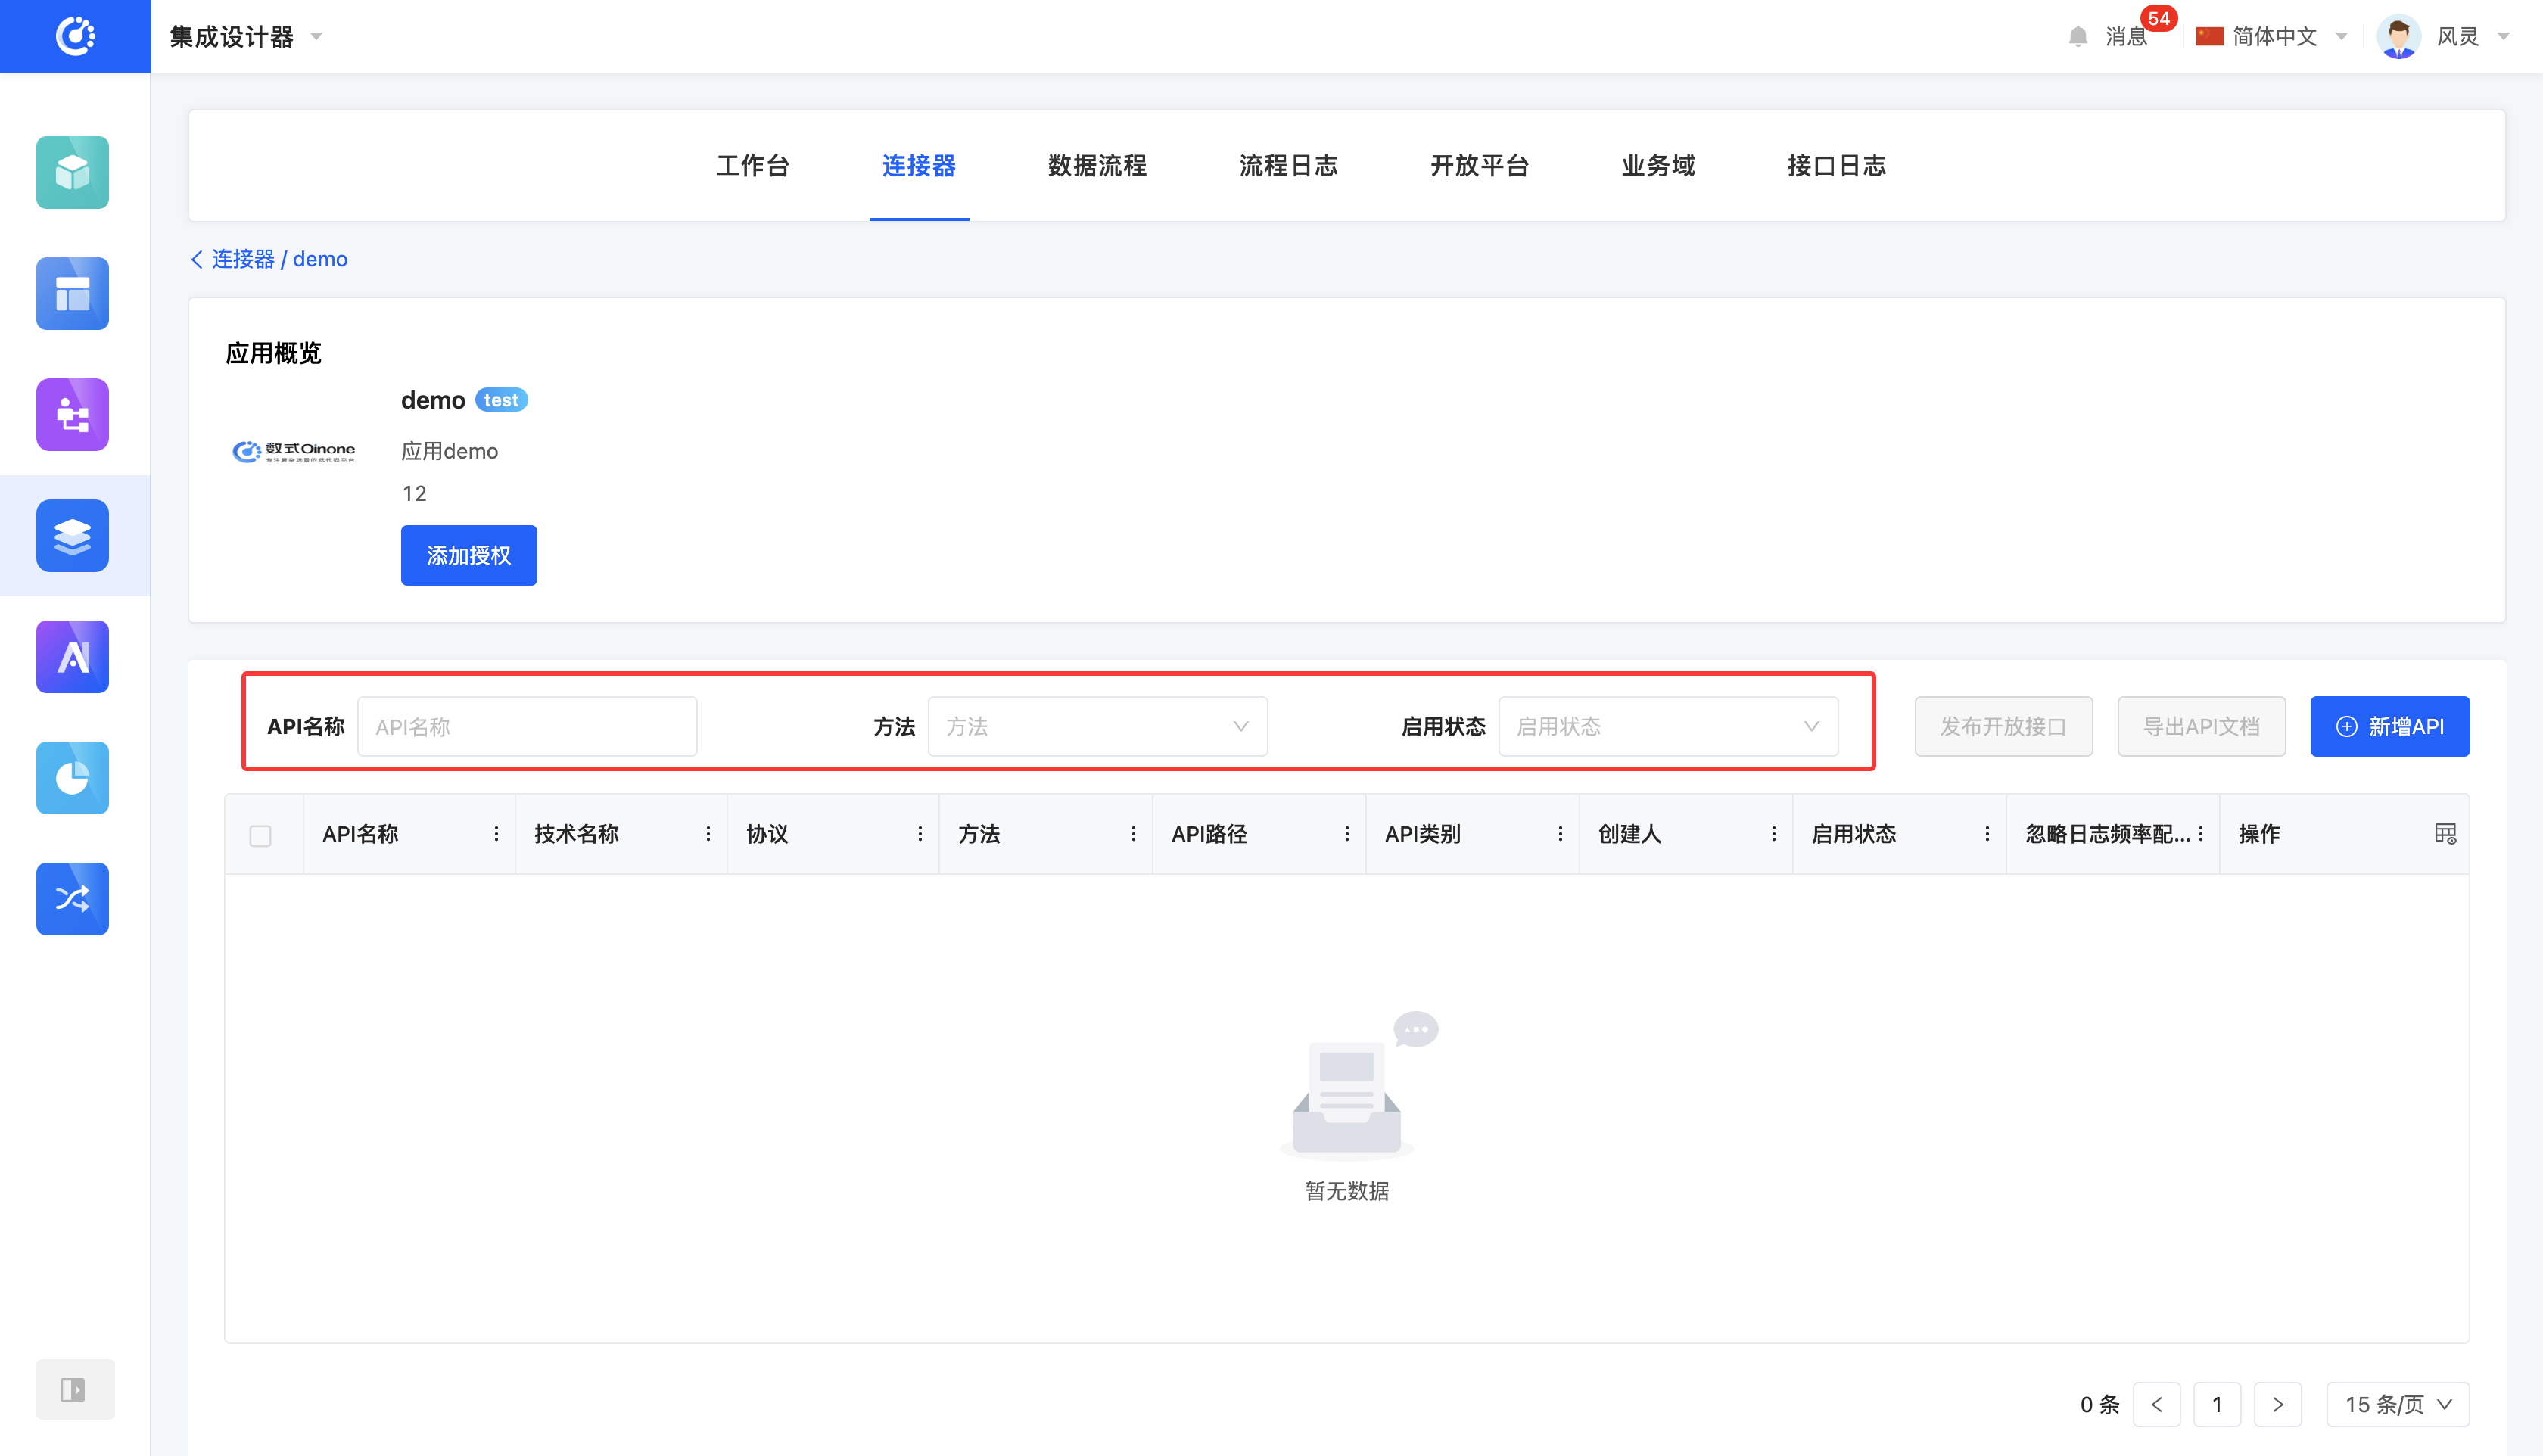Click the 添加授权 button
This screenshot has height=1456, width=2543.
pos(468,555)
